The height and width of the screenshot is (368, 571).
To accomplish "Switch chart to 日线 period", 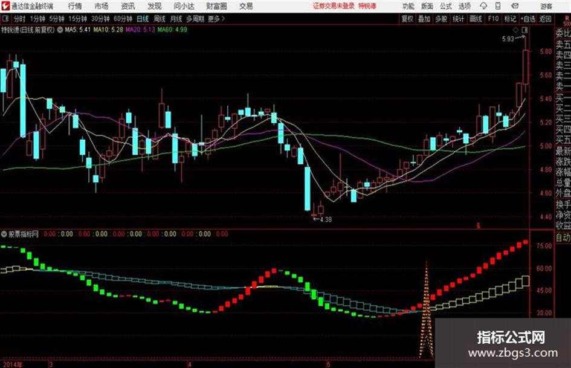I will tap(143, 19).
